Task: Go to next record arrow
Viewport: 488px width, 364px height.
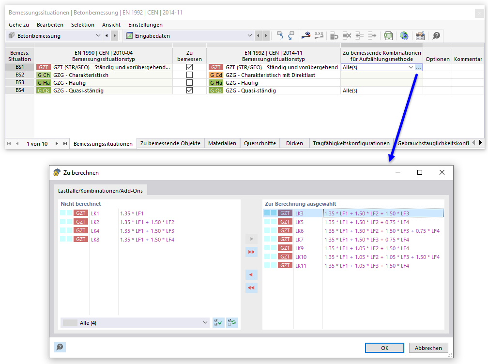Action: coord(57,143)
